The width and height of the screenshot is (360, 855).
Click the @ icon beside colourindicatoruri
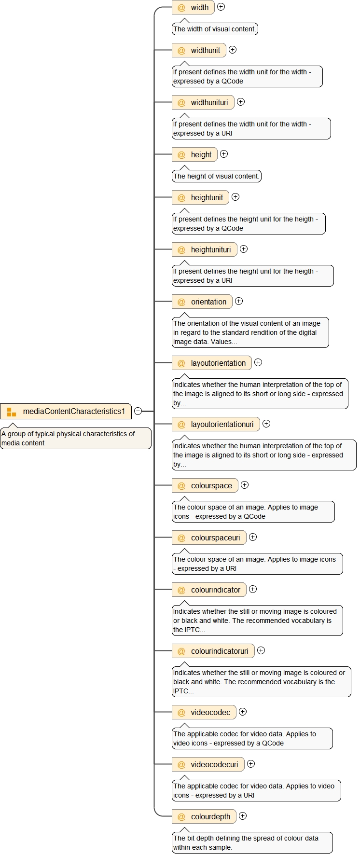[181, 651]
